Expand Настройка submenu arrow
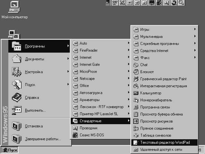This screenshot has height=154, width=205. pyautogui.click(x=68, y=72)
